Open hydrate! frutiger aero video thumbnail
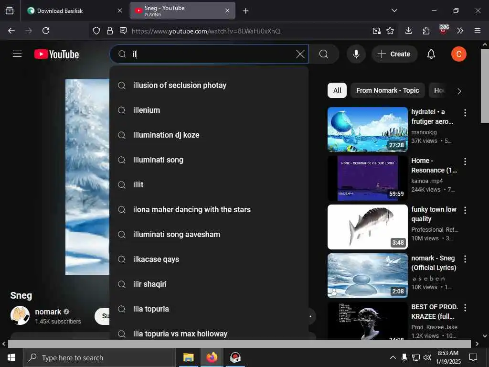This screenshot has width=489, height=367. point(367,130)
